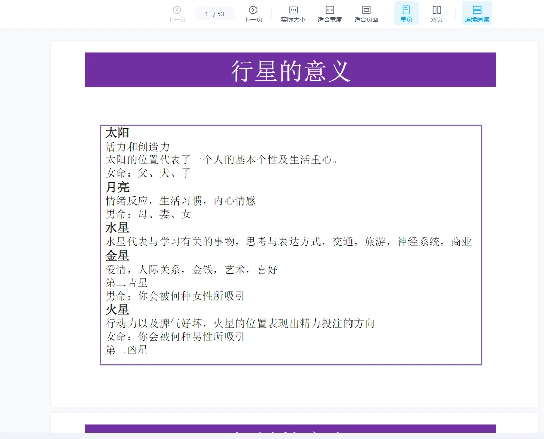
Task: Click the line 男命：母、妻、女
Action: pos(148,214)
